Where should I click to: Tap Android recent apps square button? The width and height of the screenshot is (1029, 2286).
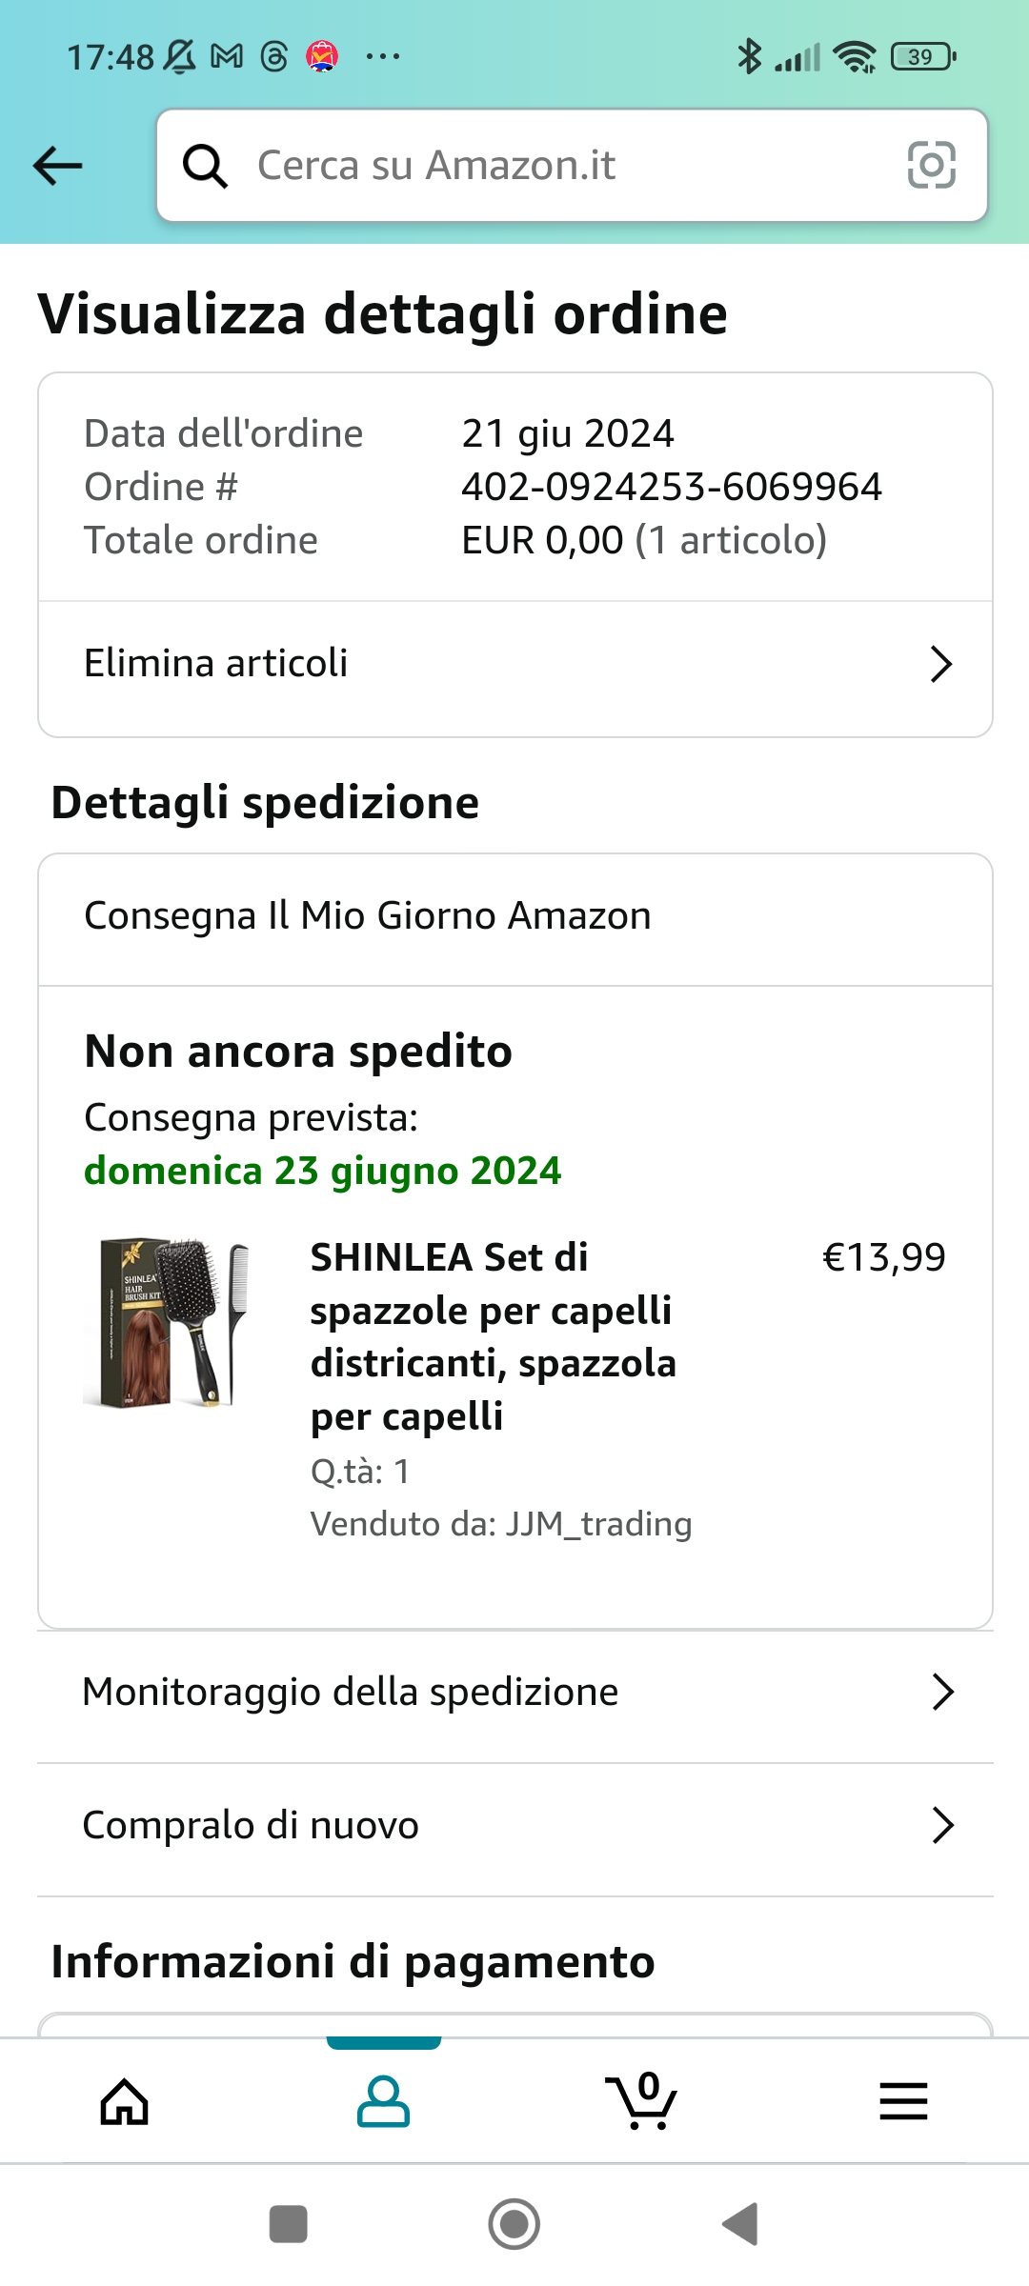[289, 2224]
